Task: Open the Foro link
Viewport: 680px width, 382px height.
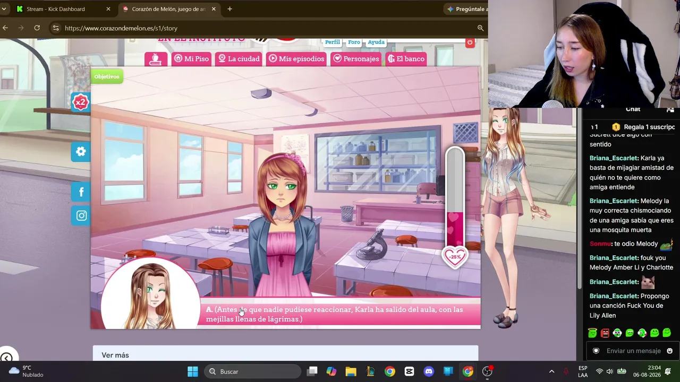Action: coord(354,42)
